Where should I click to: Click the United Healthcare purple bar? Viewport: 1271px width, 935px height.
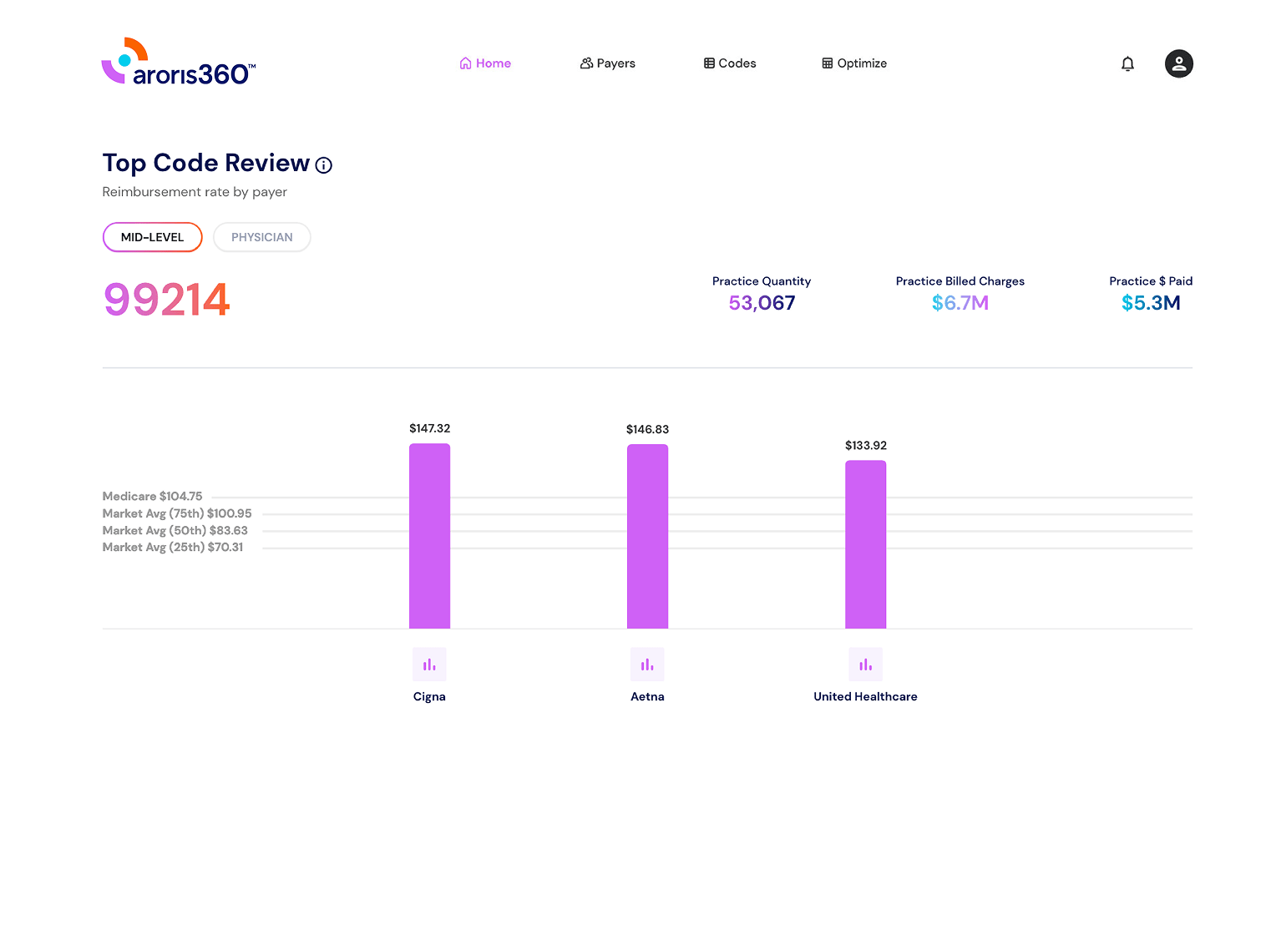[865, 544]
